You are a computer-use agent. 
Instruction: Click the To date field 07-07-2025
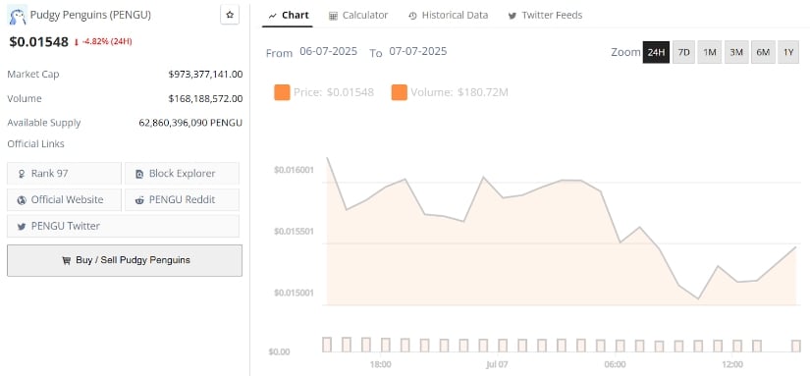tap(418, 52)
